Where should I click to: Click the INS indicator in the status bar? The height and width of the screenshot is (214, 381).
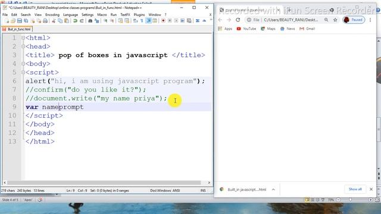point(203,191)
